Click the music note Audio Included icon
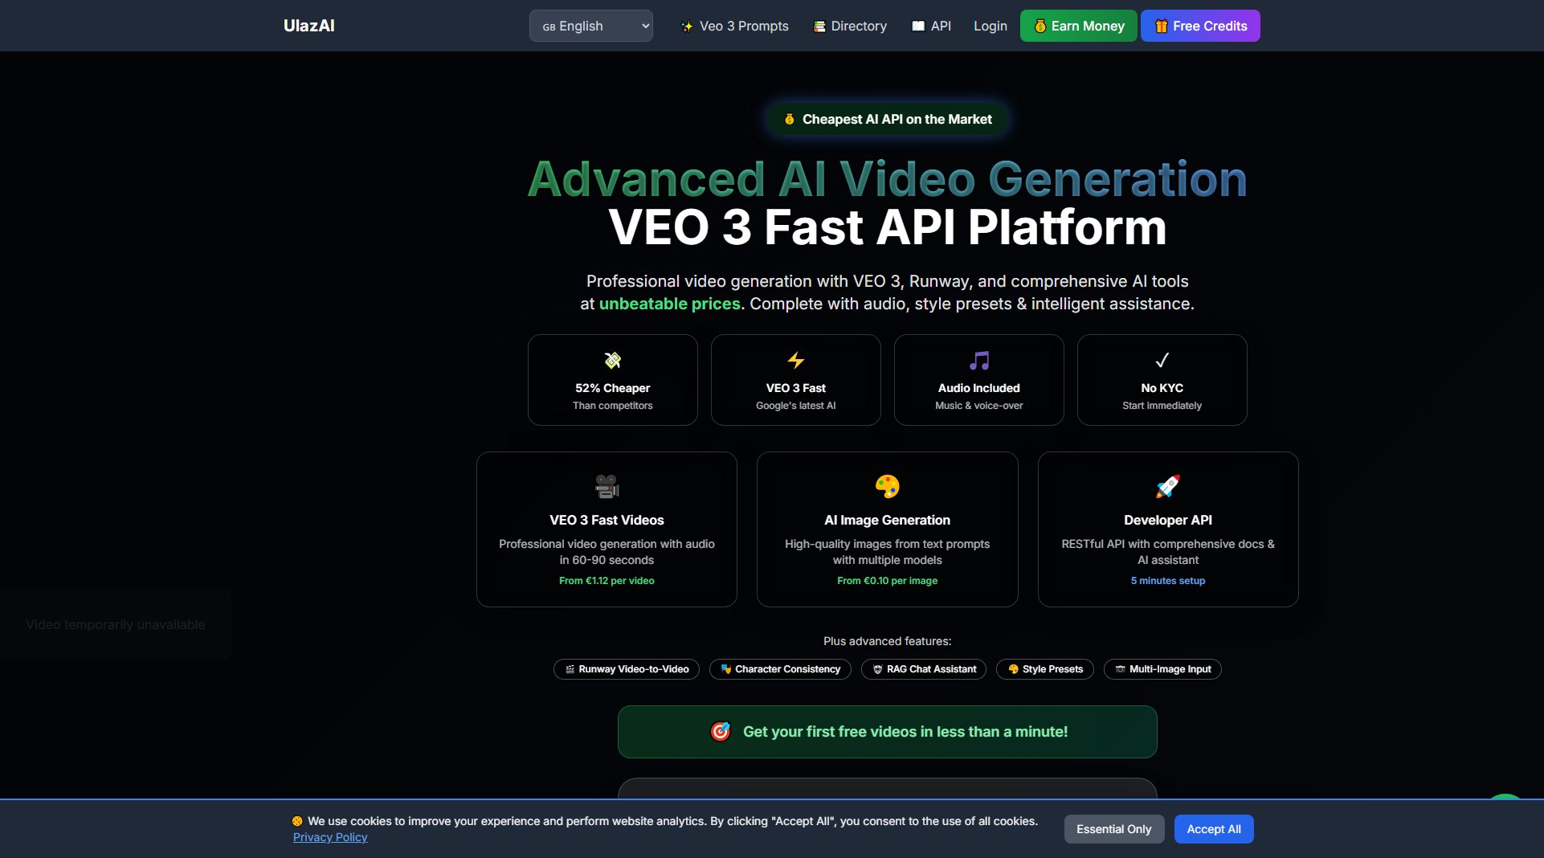Viewport: 1544px width, 858px height. pyautogui.click(x=979, y=360)
